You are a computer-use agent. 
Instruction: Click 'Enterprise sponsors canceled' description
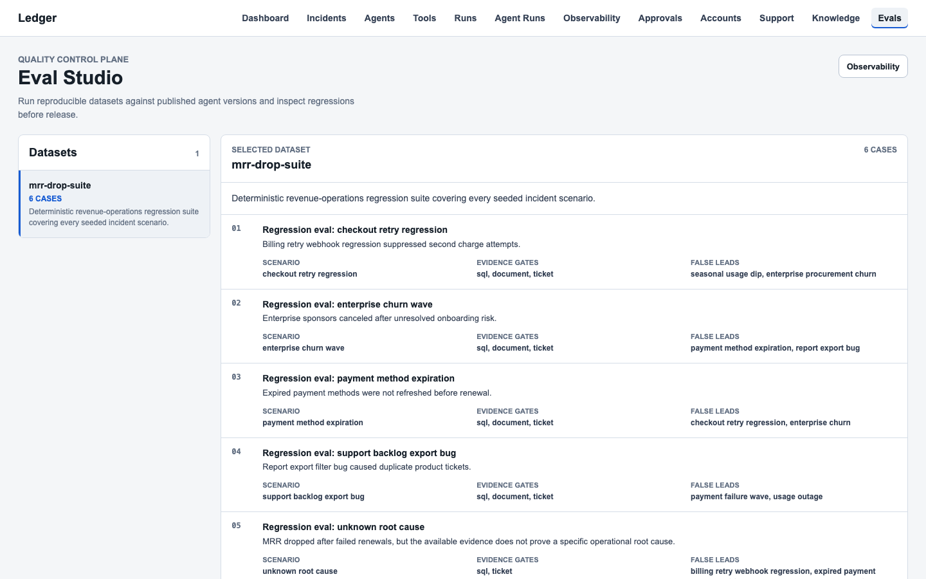tap(379, 318)
